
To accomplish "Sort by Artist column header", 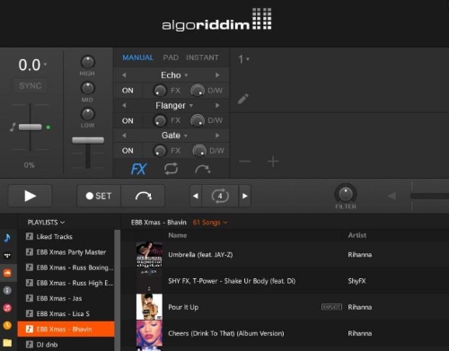I will 357,235.
